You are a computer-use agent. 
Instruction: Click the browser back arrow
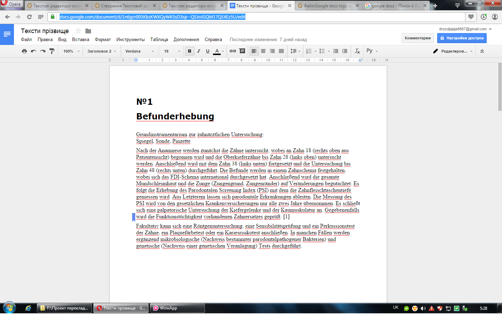pos(7,17)
